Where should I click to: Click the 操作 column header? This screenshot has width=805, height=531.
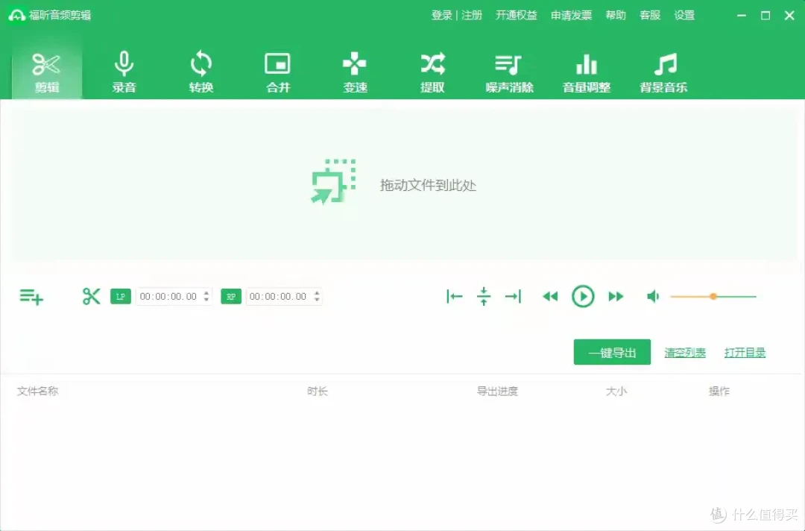pyautogui.click(x=719, y=392)
